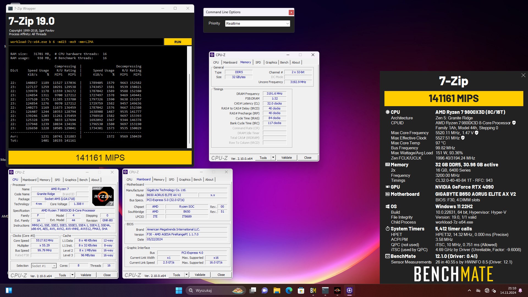Open the clock showing 21:10 in the taskbar
Image resolution: width=528 pixels, height=297 pixels.
tap(508, 290)
